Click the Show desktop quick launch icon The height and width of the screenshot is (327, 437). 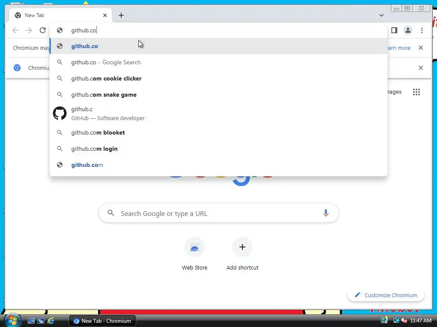point(31,321)
